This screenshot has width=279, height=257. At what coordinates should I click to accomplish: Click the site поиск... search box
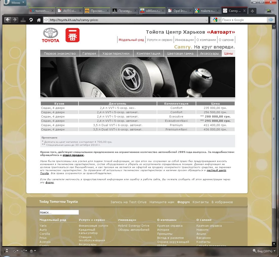59,213
